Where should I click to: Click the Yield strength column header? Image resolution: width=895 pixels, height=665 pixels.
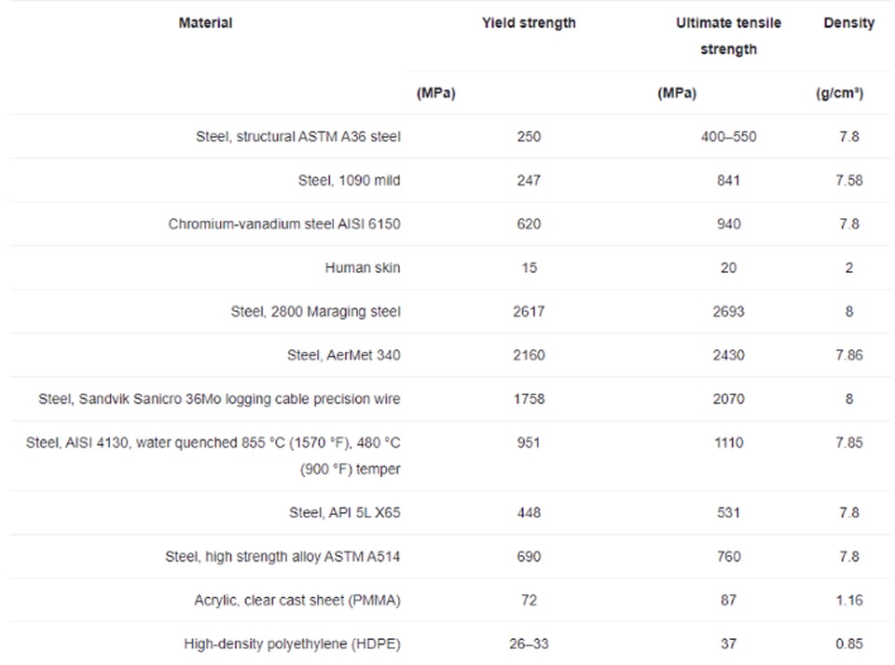(529, 22)
